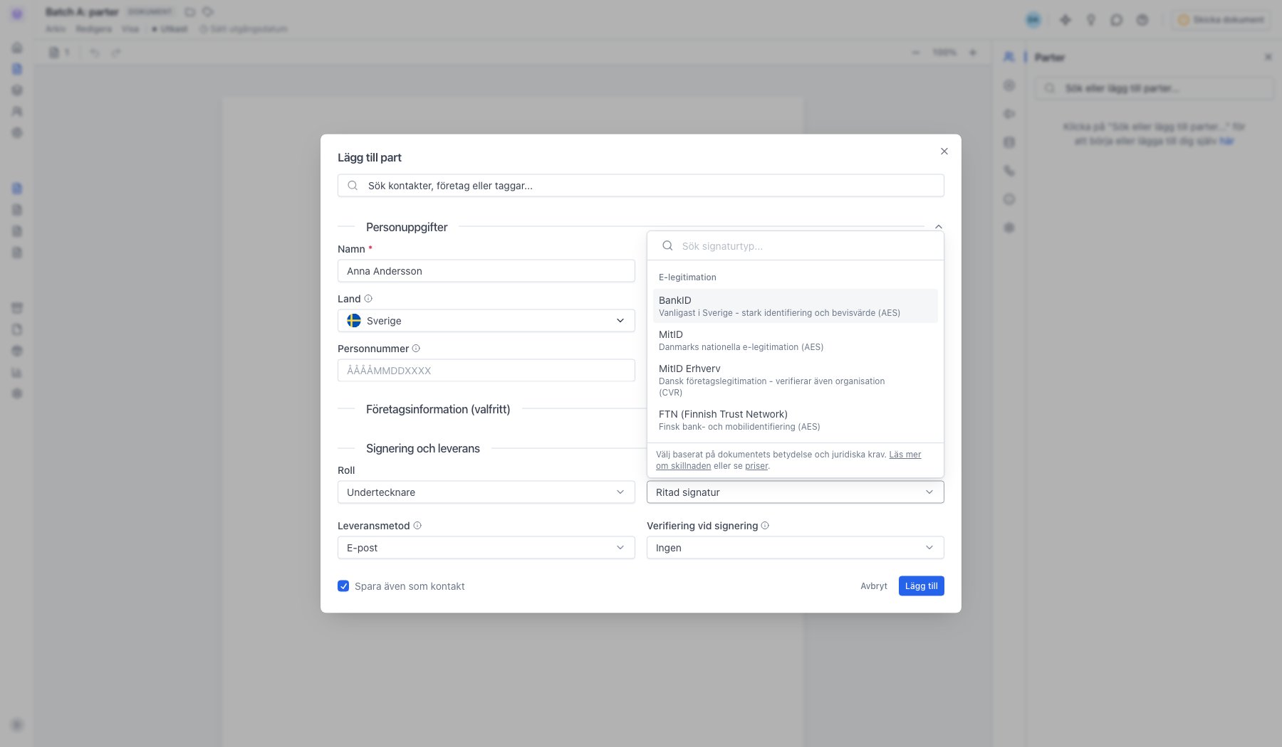Viewport: 1282px width, 747px height.
Task: Zoom in with the plus icon
Action: (973, 53)
